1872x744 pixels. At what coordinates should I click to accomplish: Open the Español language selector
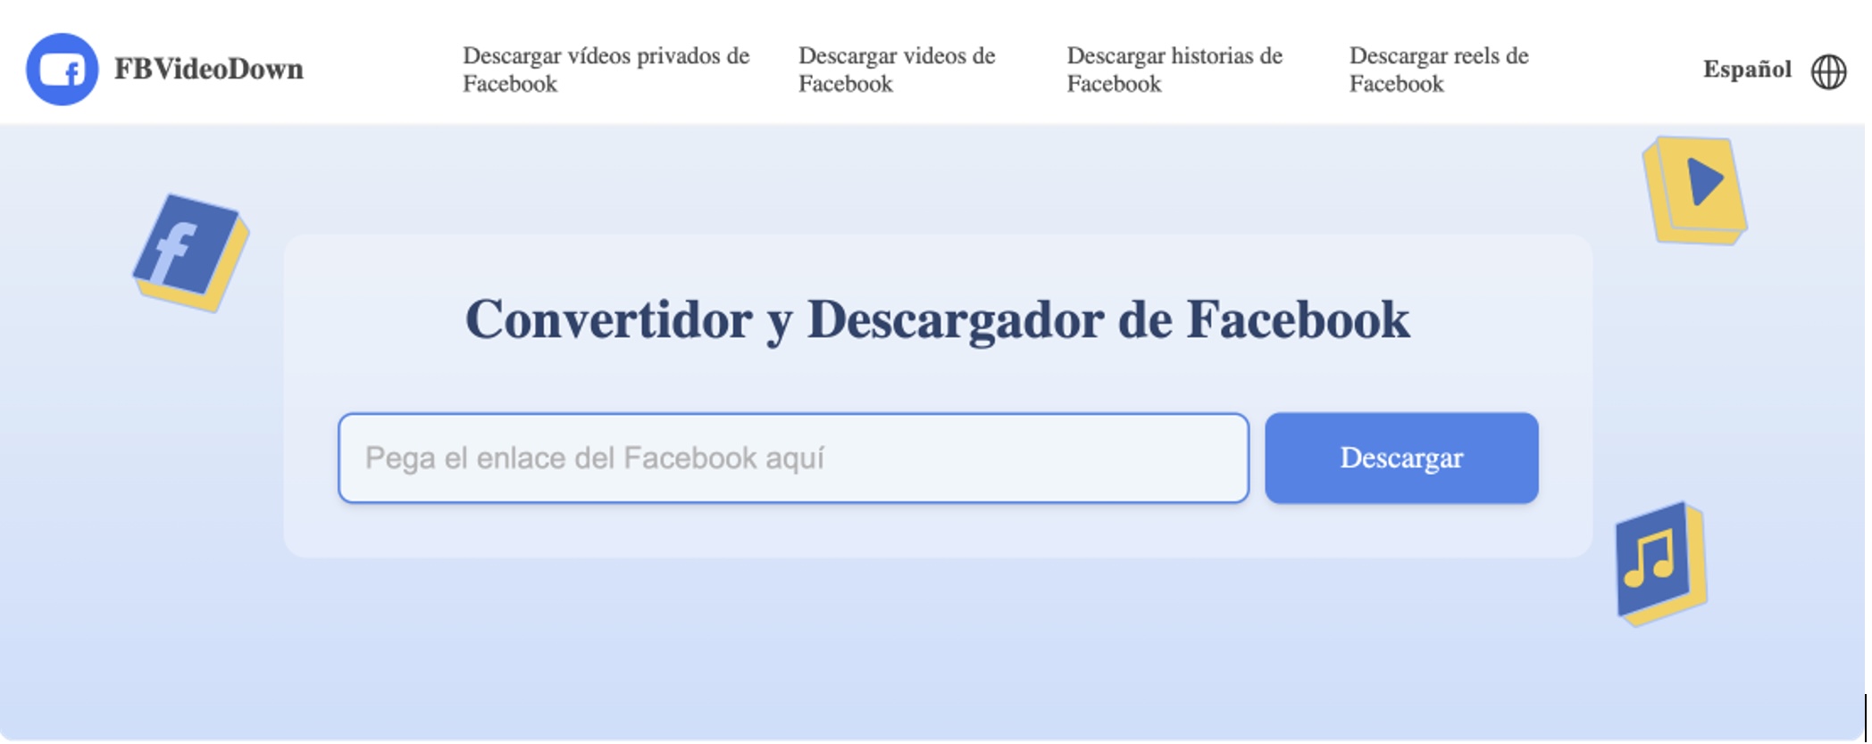click(x=1747, y=70)
